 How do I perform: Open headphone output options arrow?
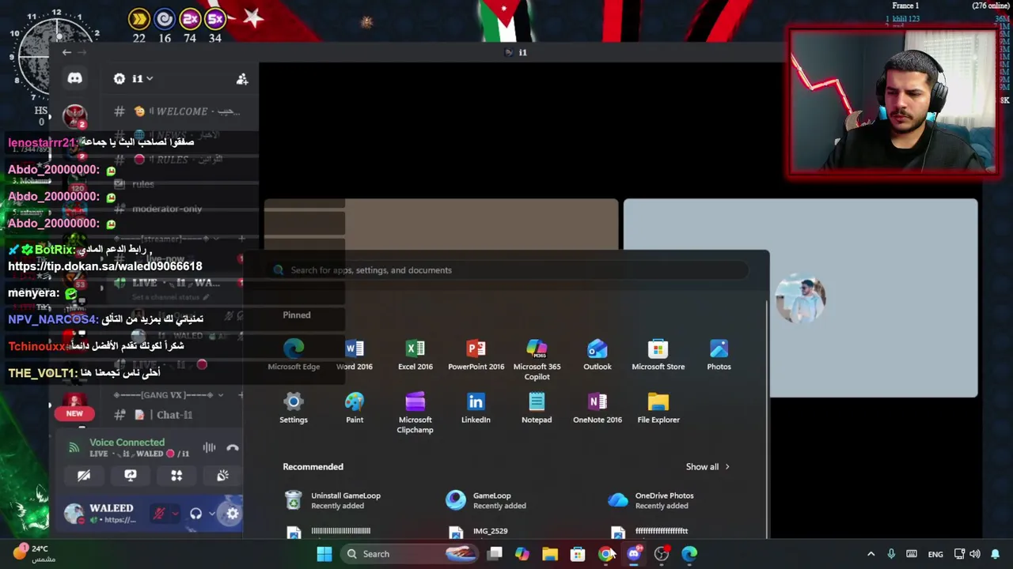click(212, 514)
